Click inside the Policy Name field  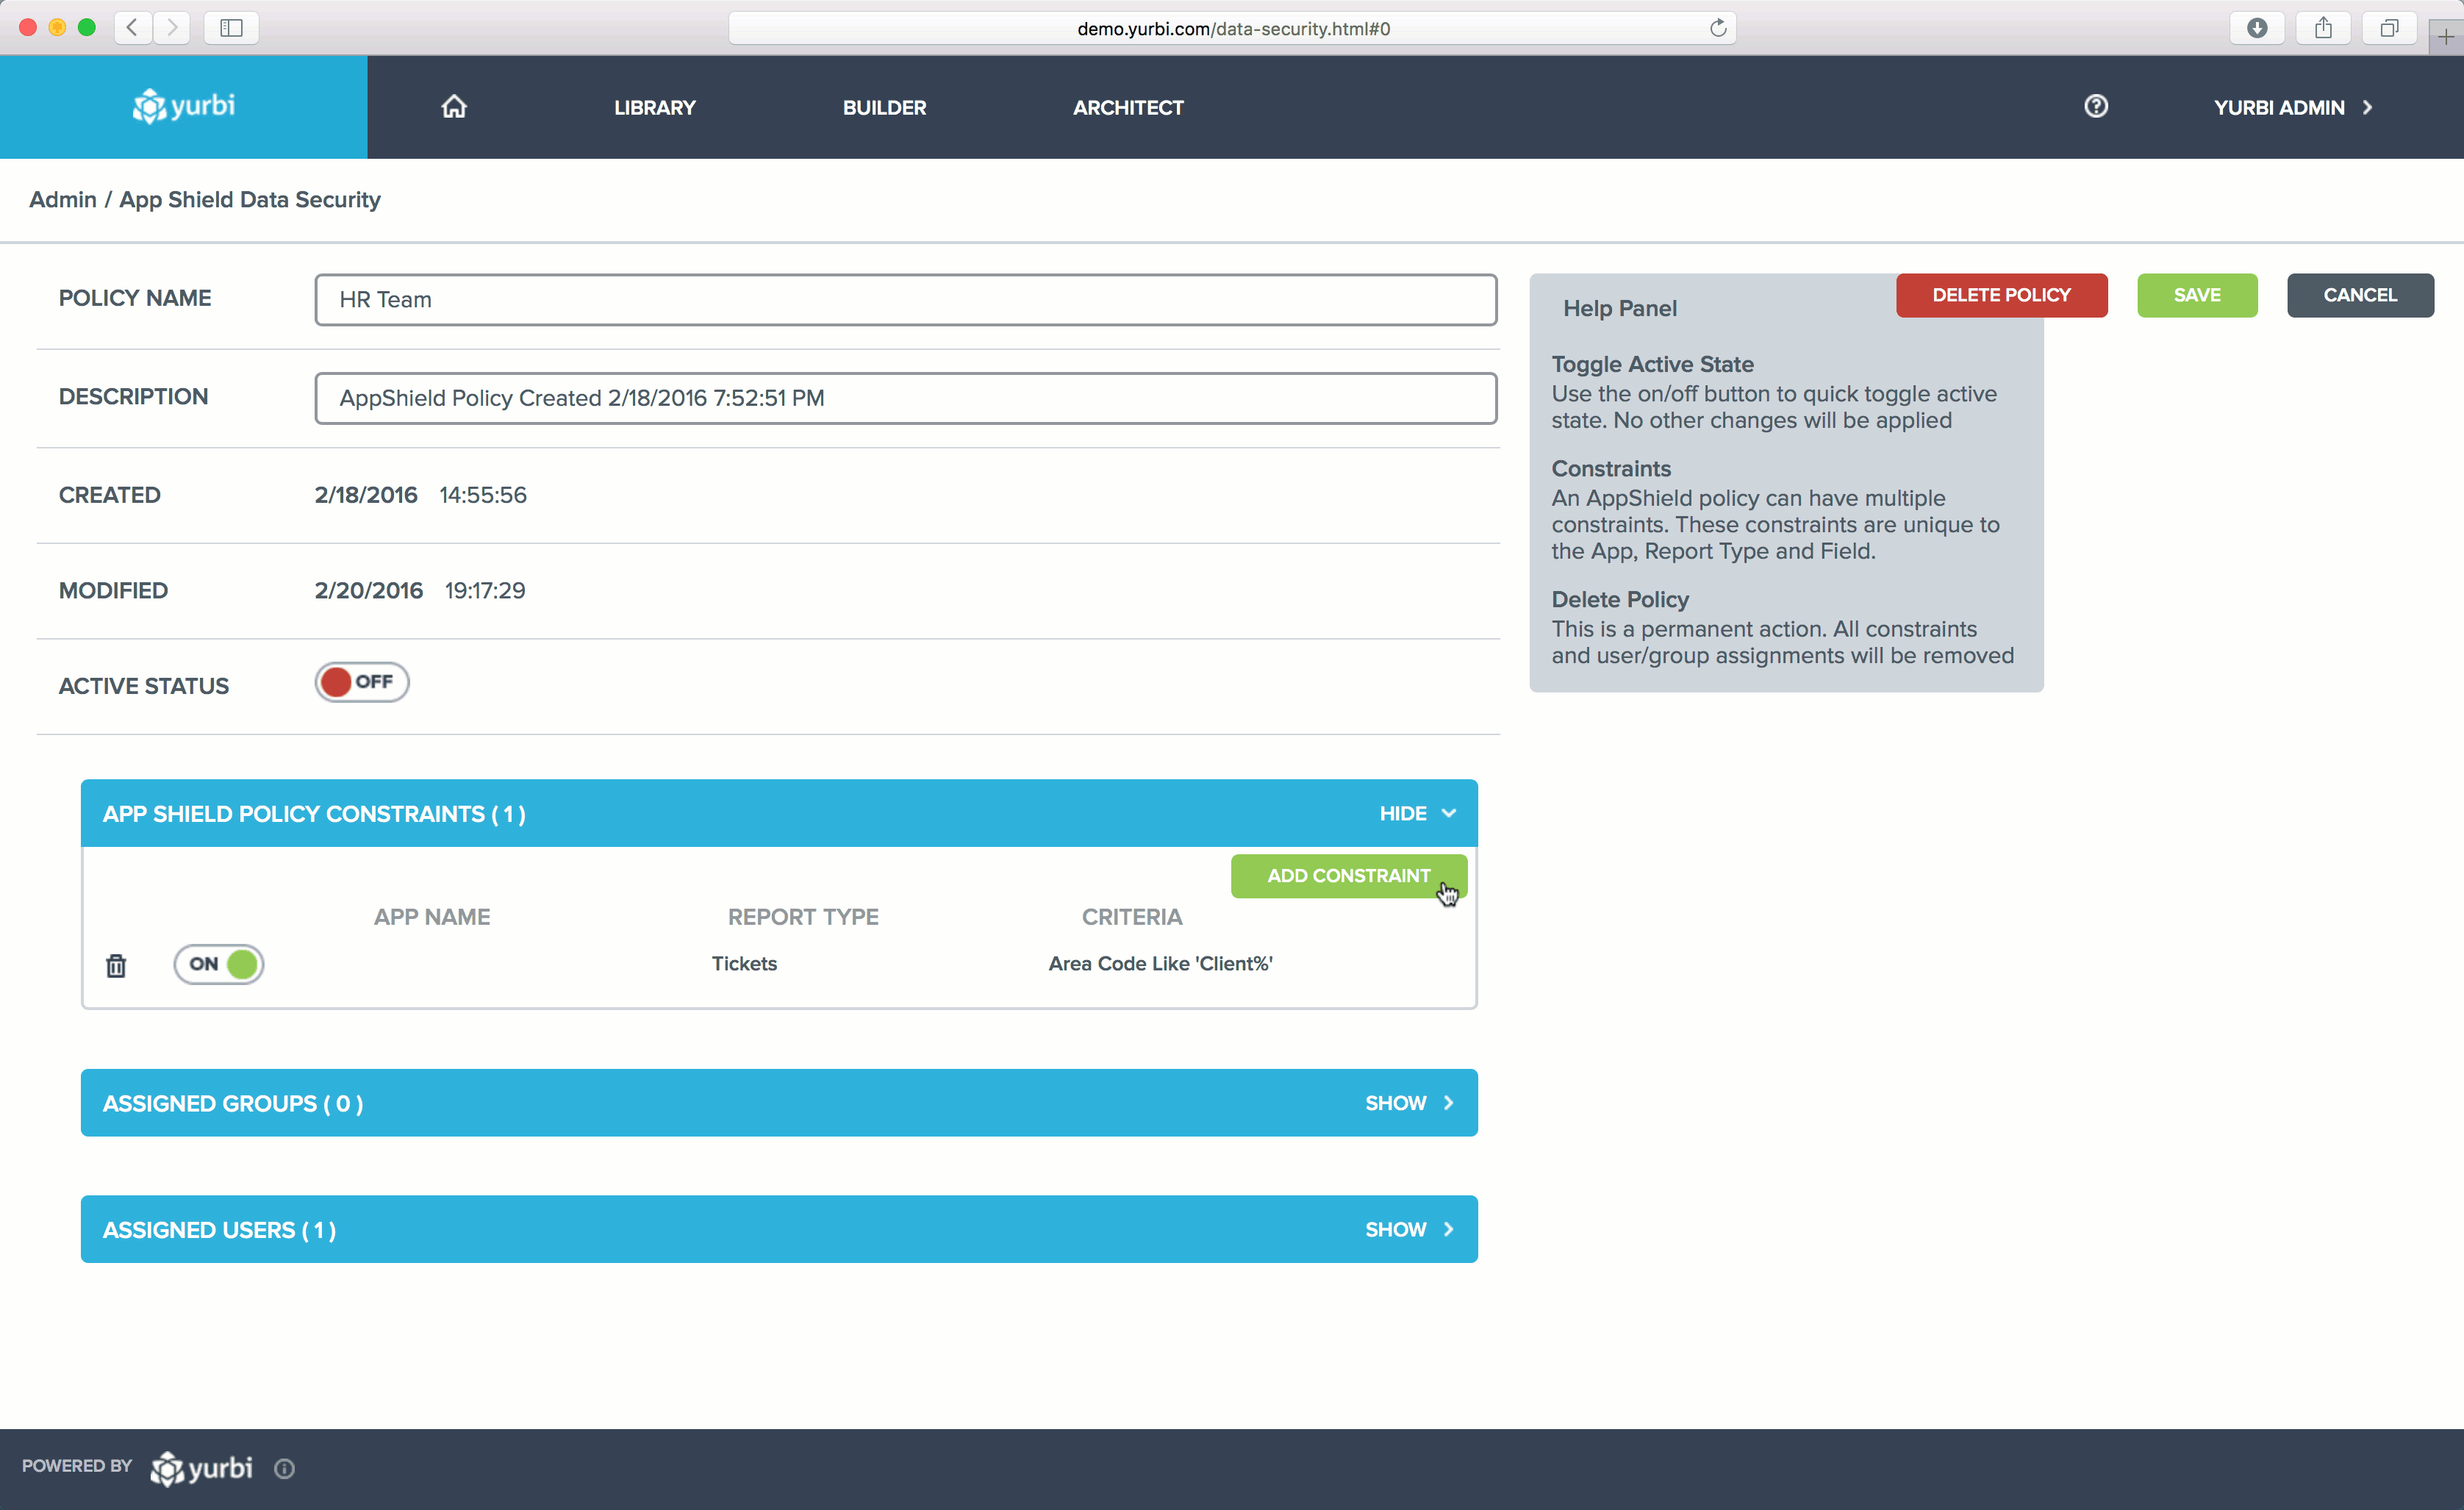tap(905, 299)
